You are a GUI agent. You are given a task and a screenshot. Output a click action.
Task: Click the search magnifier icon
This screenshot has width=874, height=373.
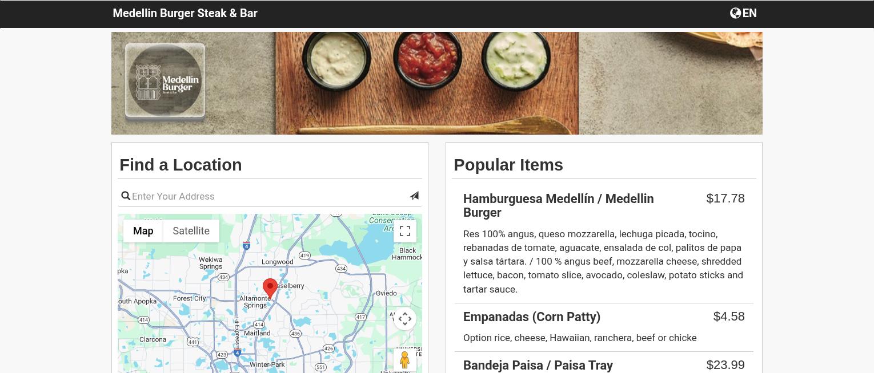pyautogui.click(x=126, y=196)
